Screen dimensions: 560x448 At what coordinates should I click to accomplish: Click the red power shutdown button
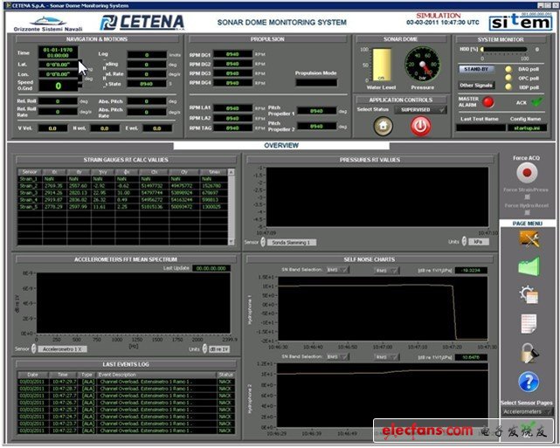(421, 125)
